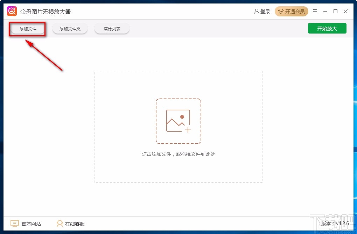Open the hamburger menu icon
Viewport: 357px width, 234px height.
(315, 11)
